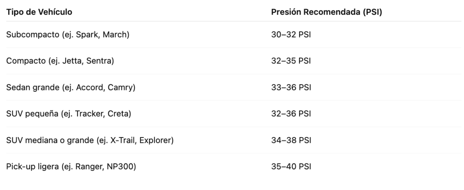This screenshot has width=464, height=190.
Task: Click the Subcompacto vehicle type cell
Action: pyautogui.click(x=68, y=34)
